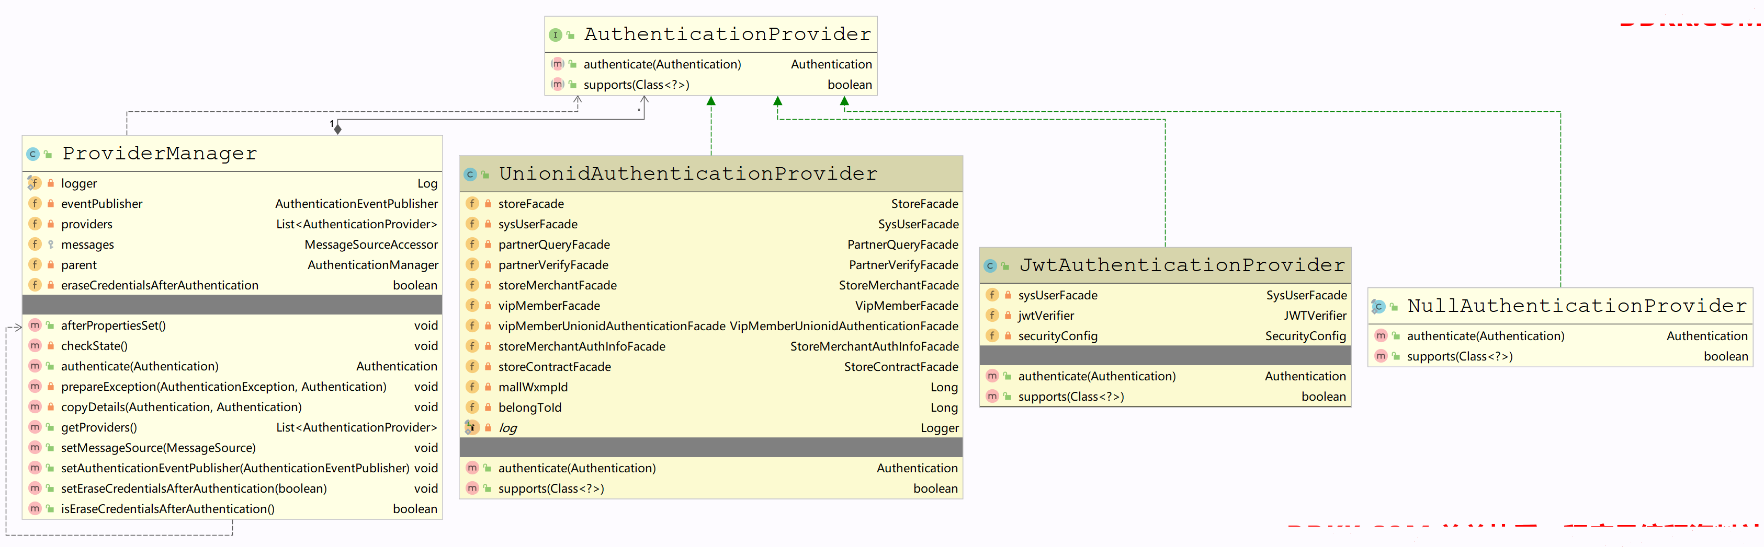Screen dimensions: 1764x547
Task: Select the JwtAuthenticationProvider class title
Action: pos(1182,265)
